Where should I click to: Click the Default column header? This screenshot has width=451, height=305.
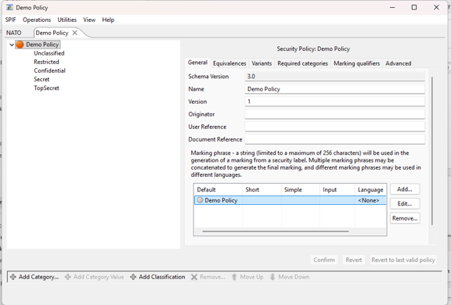point(218,189)
